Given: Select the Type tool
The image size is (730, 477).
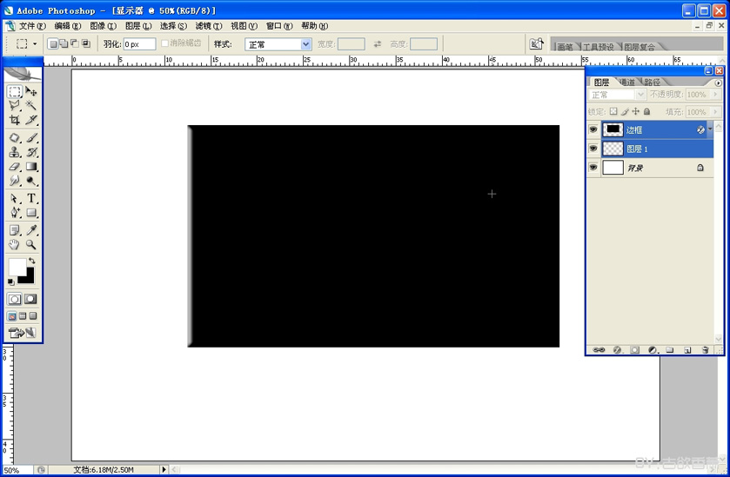Looking at the screenshot, I should (x=31, y=198).
